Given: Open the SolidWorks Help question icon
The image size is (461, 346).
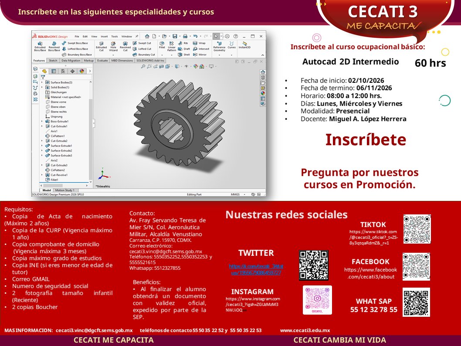Looking at the screenshot, I should click(235, 36).
